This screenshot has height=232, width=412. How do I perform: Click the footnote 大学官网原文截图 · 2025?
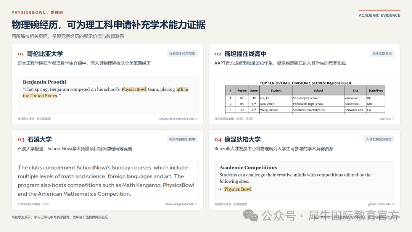(x=33, y=204)
